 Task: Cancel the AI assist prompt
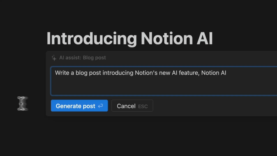(x=126, y=106)
